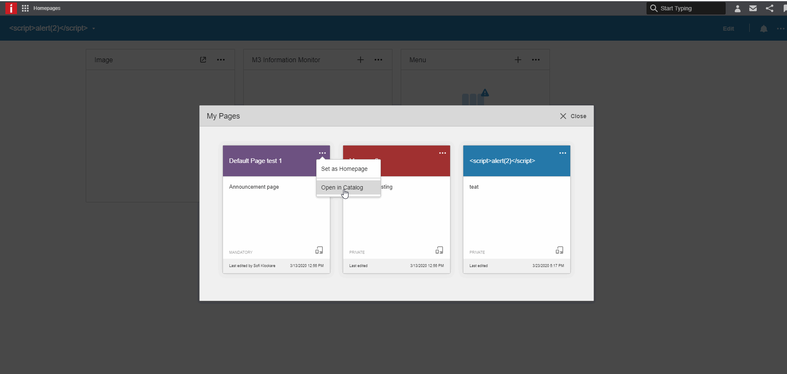The image size is (787, 374).
Task: Open page options ellipsis beside bell
Action: coord(781,29)
